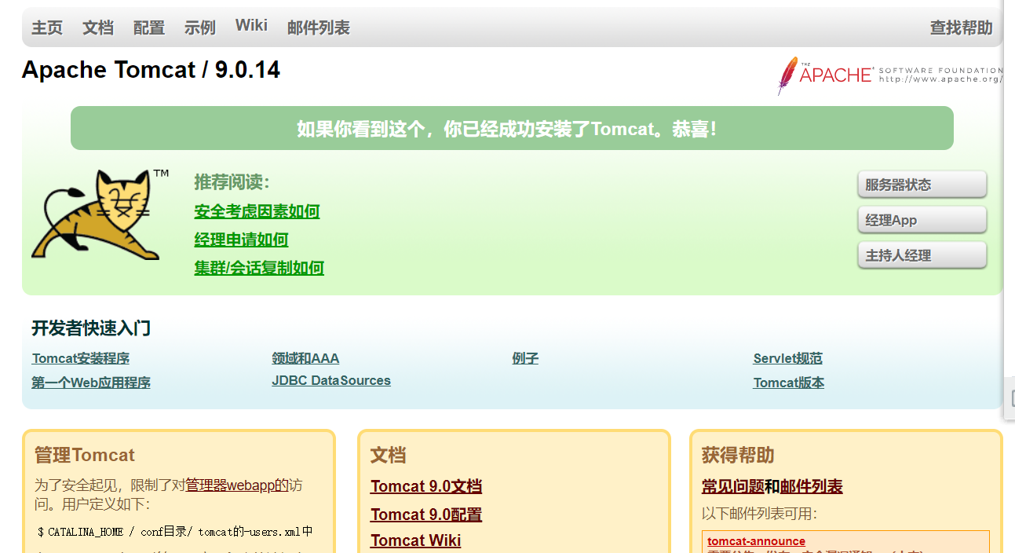Open the 示例 menu item
The width and height of the screenshot is (1015, 553).
200,26
